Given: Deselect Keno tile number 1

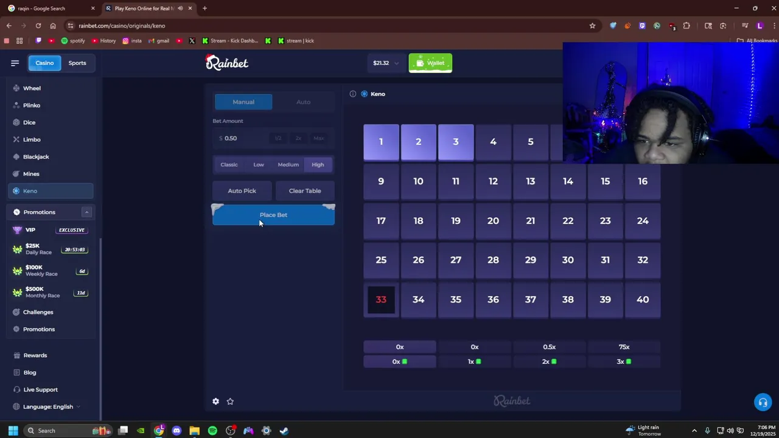Looking at the screenshot, I should click(381, 142).
